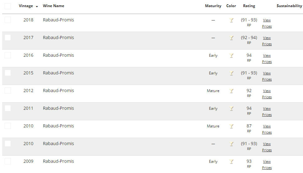Tick the checkbox for 2012 vintage
Screen dimensions: 303x173
[x=8, y=91]
